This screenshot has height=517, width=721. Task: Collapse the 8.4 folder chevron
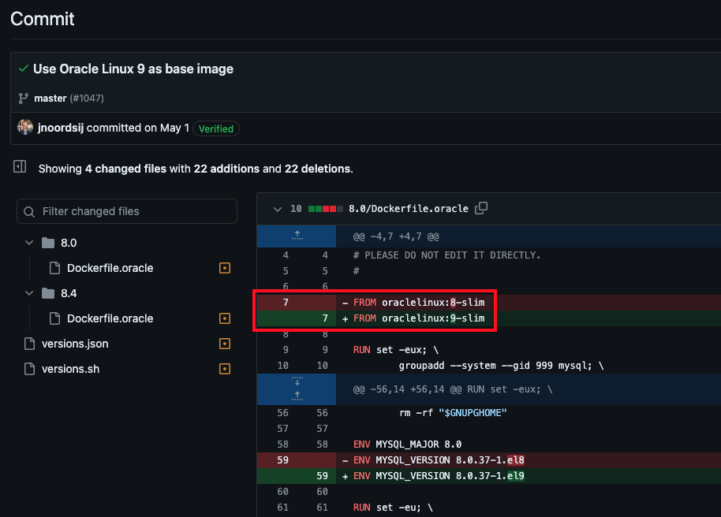(x=29, y=293)
